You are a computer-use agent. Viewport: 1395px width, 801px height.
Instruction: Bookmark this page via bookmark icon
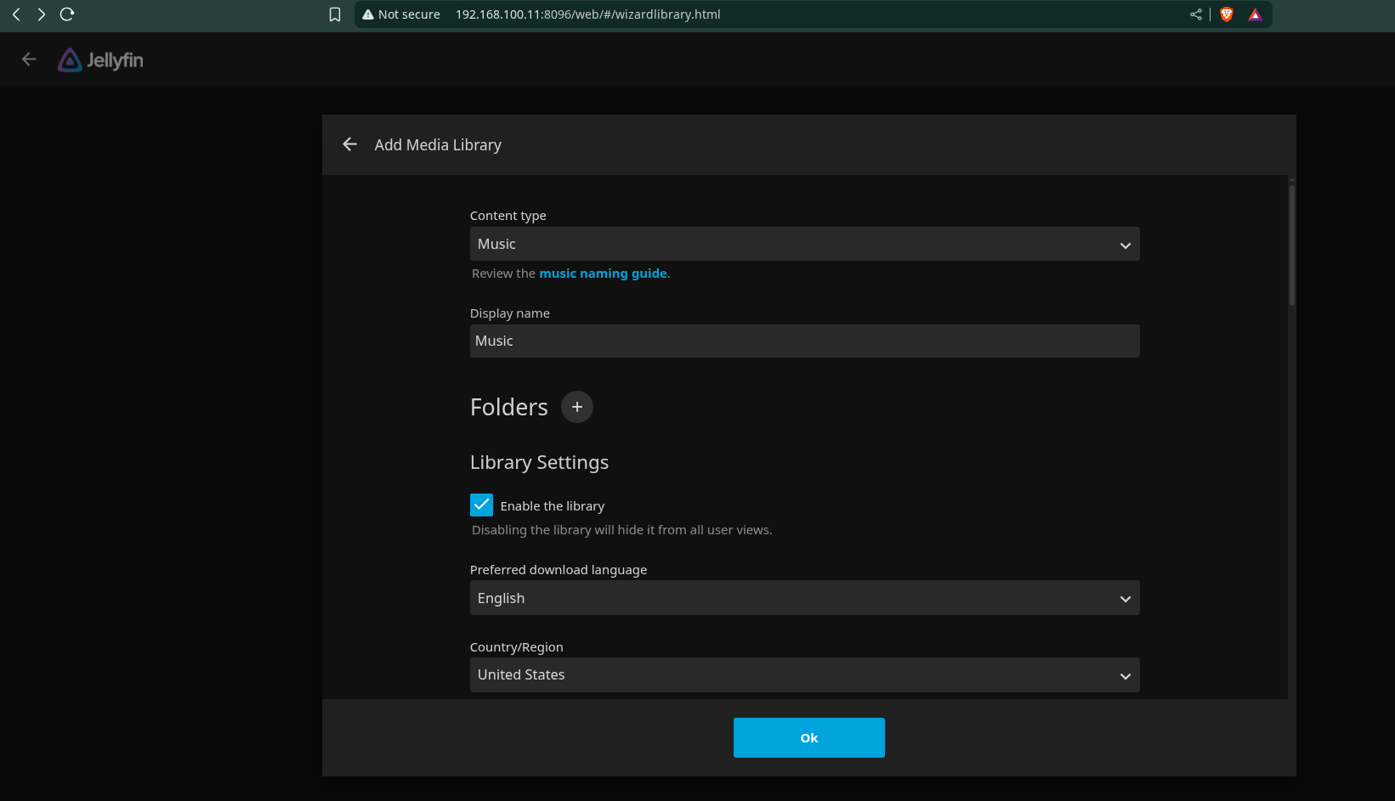click(335, 14)
